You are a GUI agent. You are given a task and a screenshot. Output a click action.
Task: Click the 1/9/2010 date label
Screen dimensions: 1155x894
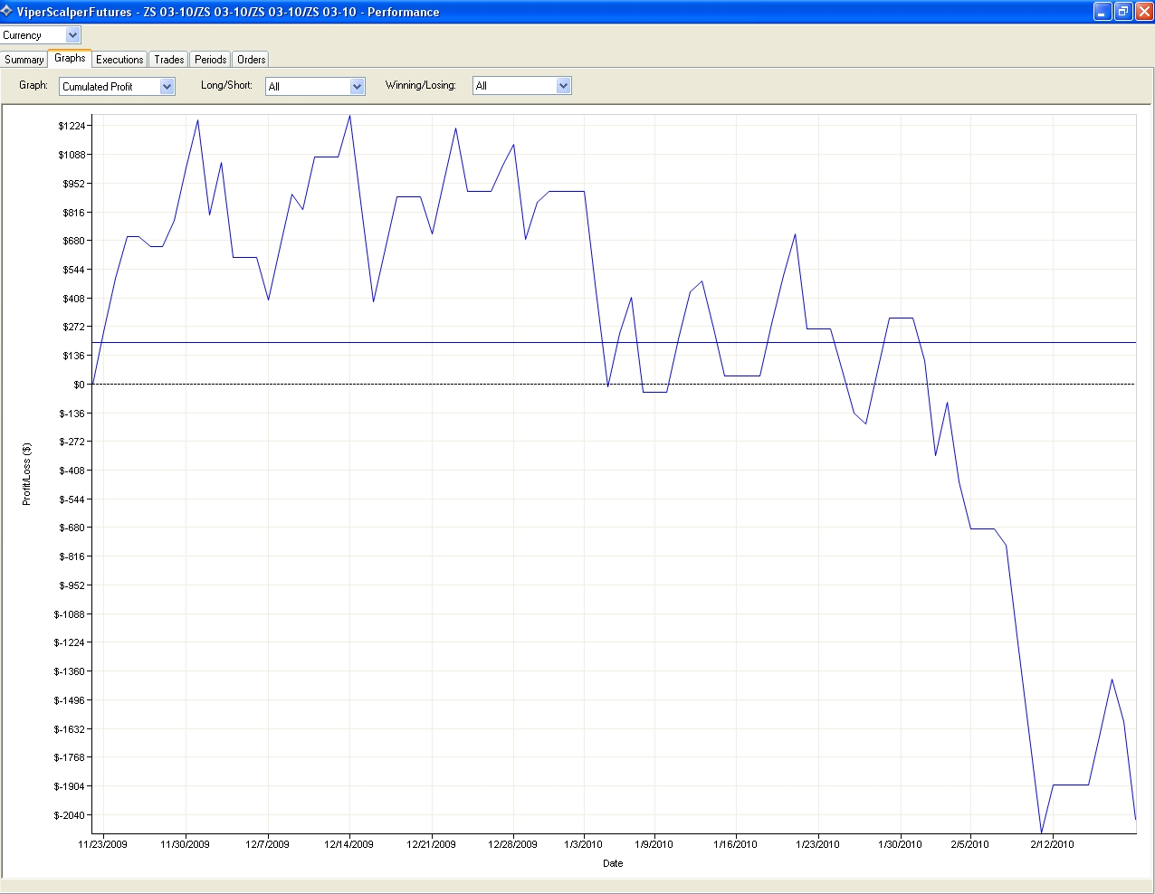(654, 844)
